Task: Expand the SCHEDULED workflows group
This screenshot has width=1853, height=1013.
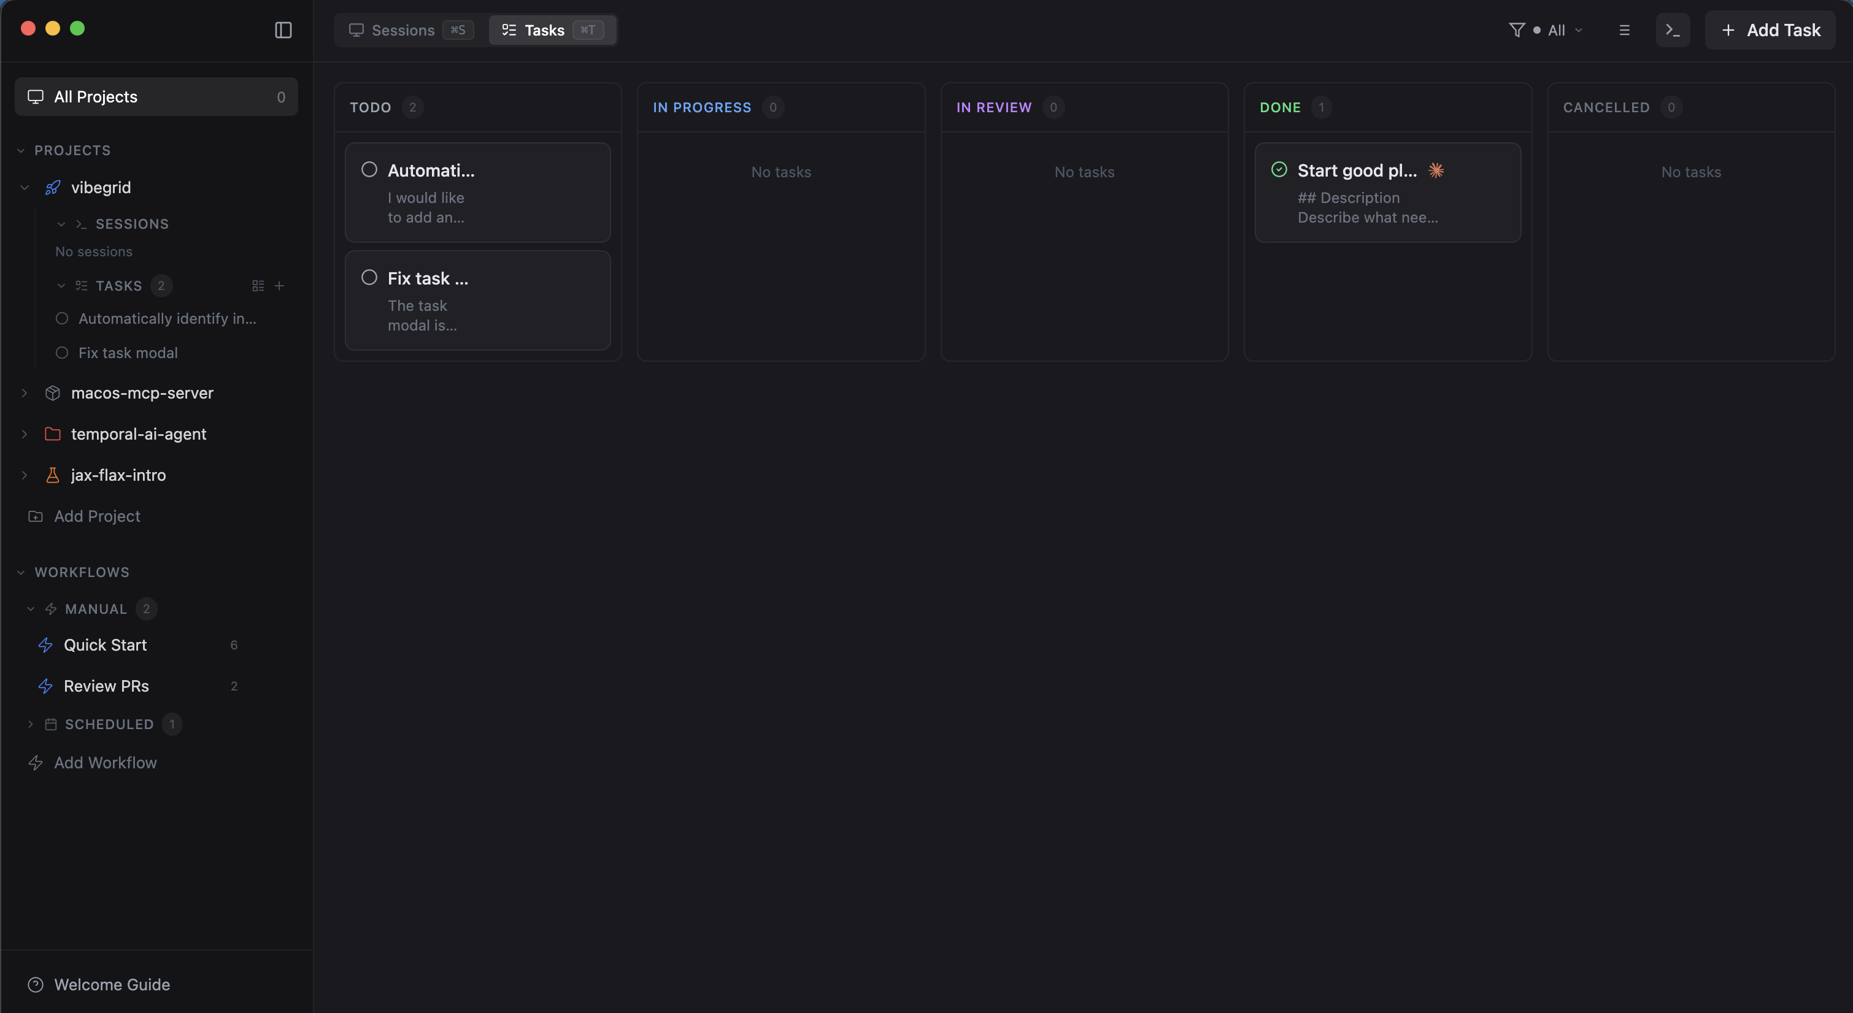Action: [30, 724]
